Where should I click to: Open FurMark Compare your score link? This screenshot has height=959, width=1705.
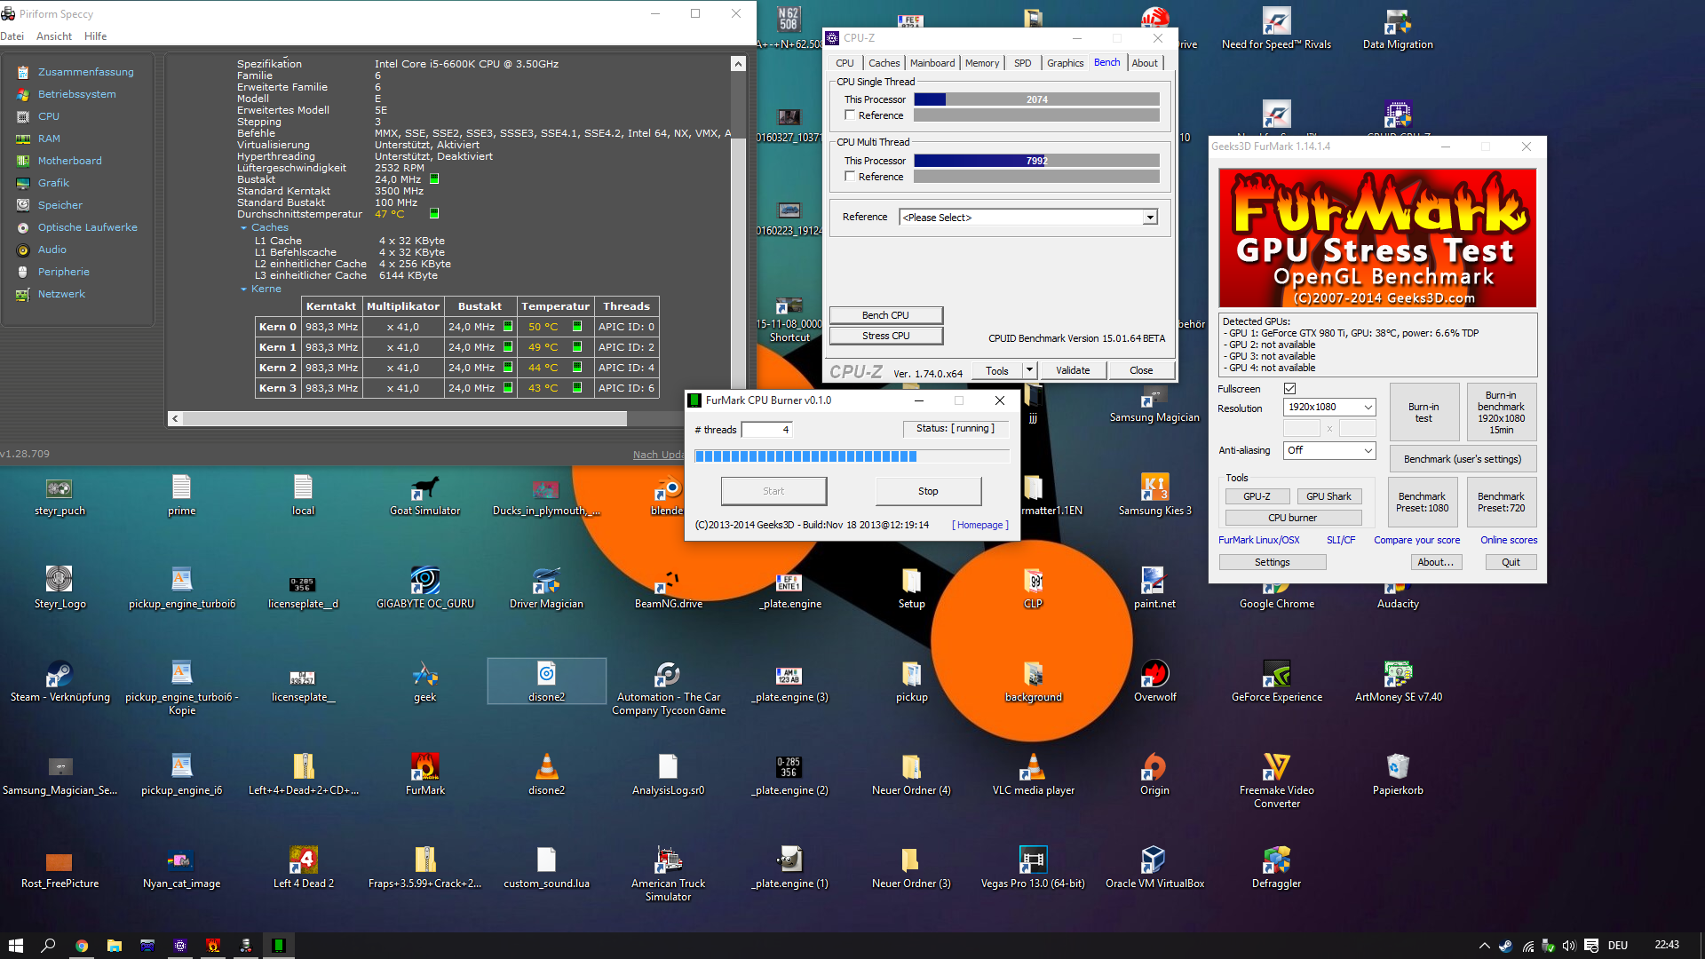click(x=1416, y=540)
